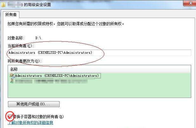Select the Administrators group icon in the list
Image resolution: width=196 pixels, height=128 pixels.
[x=12, y=76]
